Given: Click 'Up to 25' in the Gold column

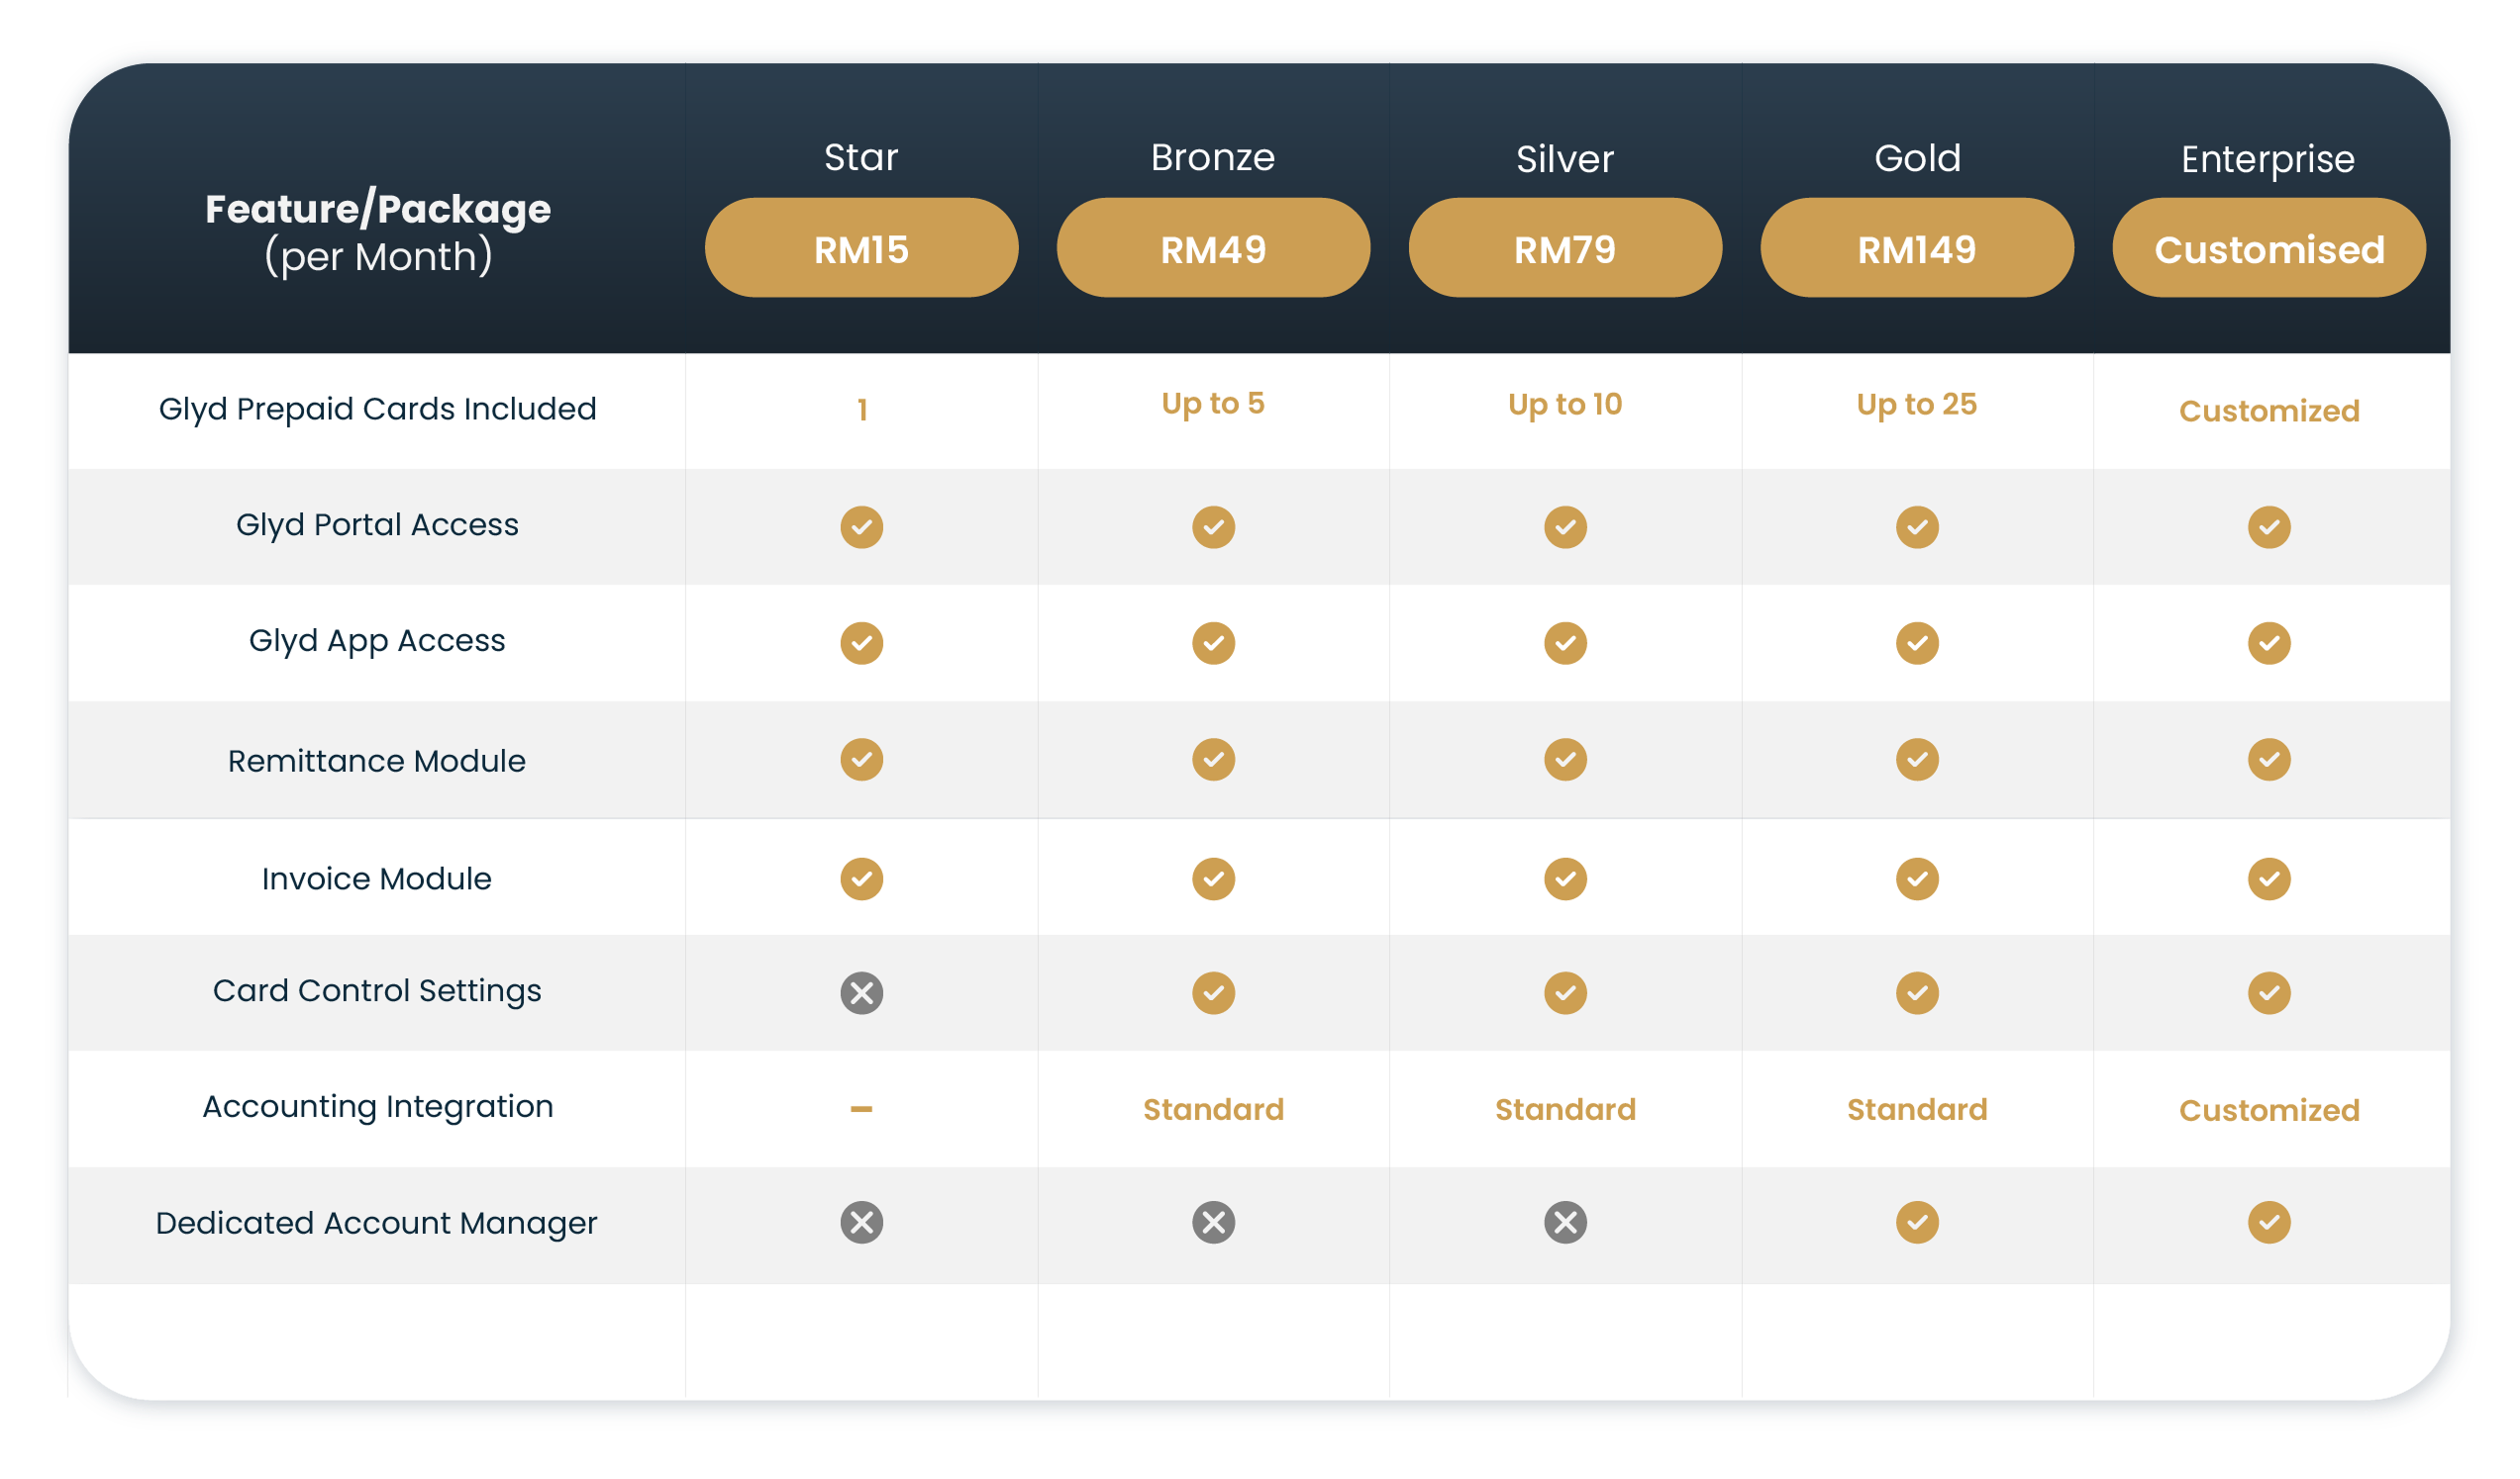Looking at the screenshot, I should pos(1917,404).
